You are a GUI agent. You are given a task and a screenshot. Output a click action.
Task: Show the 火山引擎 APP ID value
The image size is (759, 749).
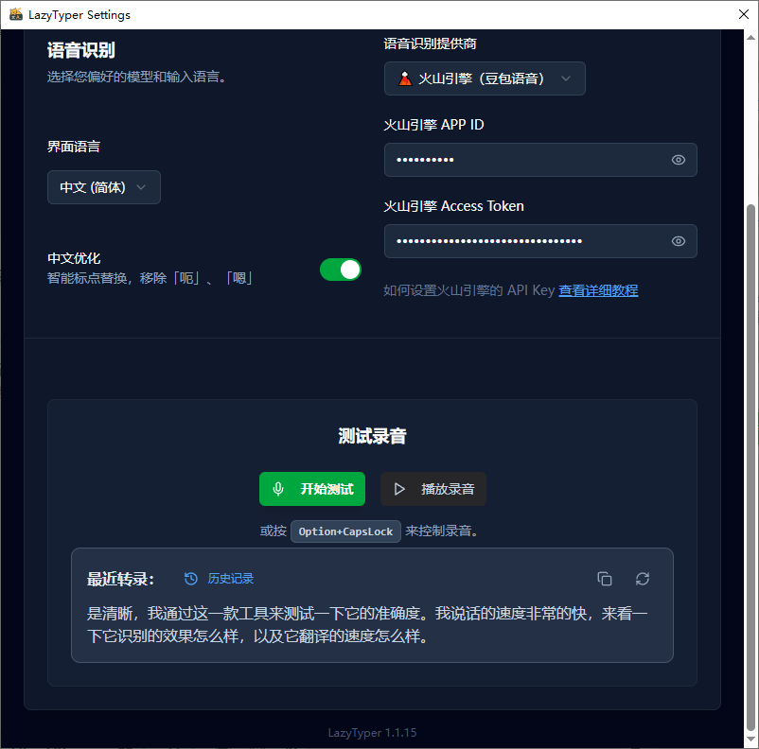(x=678, y=160)
